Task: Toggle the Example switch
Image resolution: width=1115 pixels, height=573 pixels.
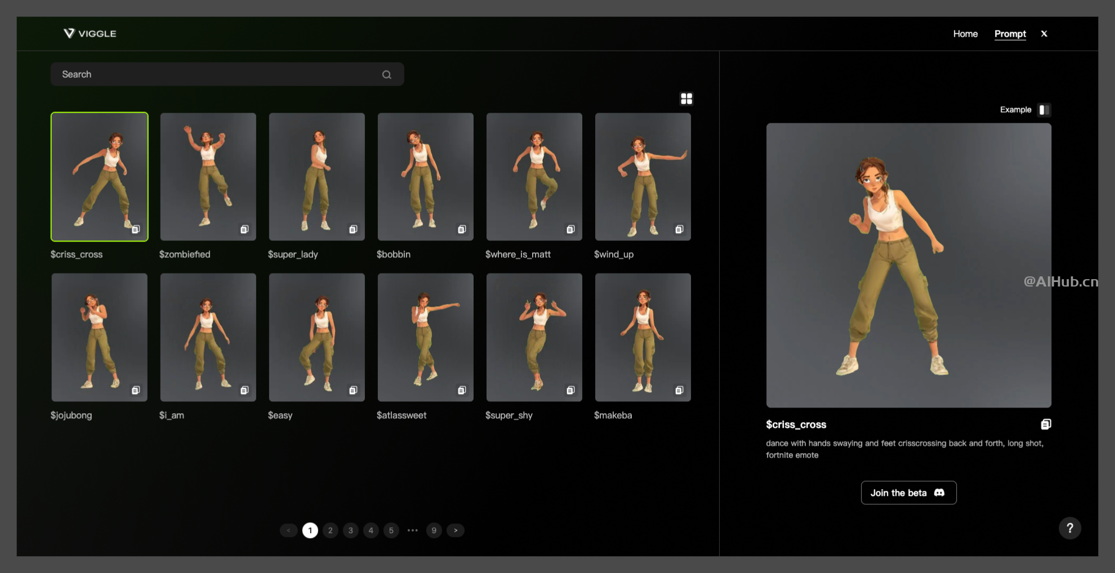Action: tap(1044, 110)
